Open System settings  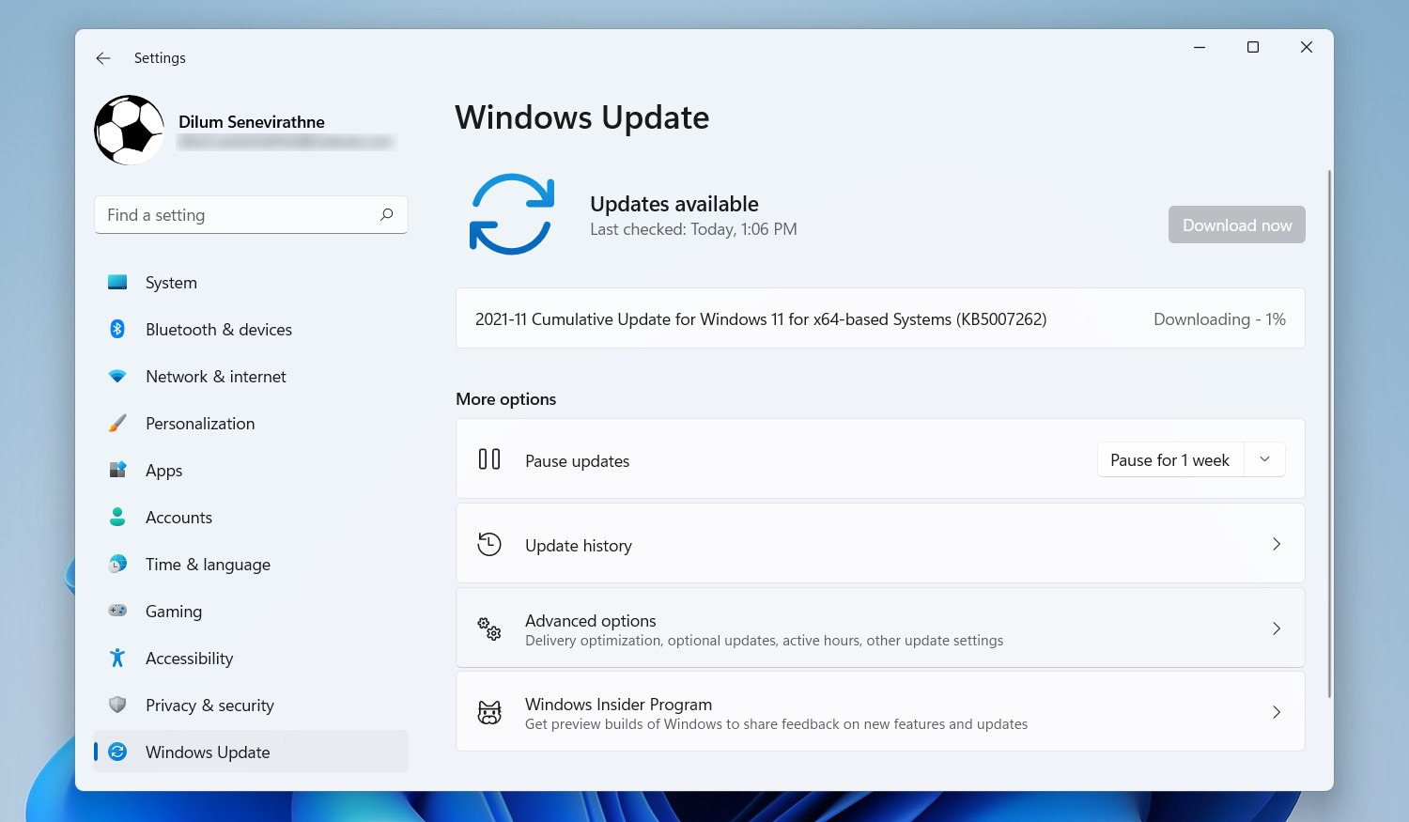[x=251, y=283]
